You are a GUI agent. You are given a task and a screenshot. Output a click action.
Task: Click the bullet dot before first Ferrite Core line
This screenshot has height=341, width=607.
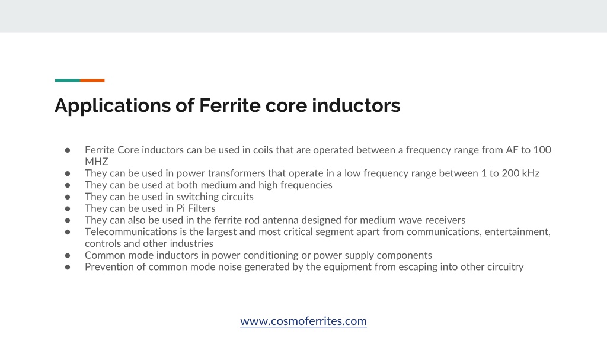point(68,150)
